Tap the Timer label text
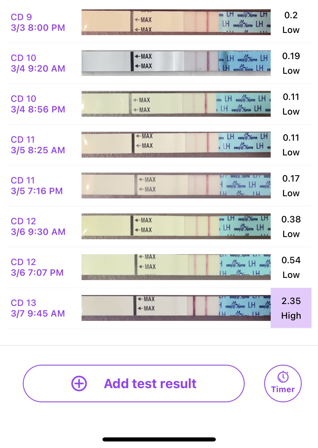The height and width of the screenshot is (448, 318). tap(283, 389)
